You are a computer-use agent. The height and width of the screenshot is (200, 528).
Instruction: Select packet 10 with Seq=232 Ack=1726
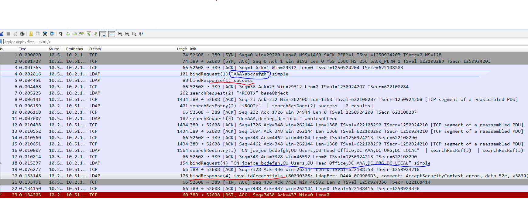point(264,112)
